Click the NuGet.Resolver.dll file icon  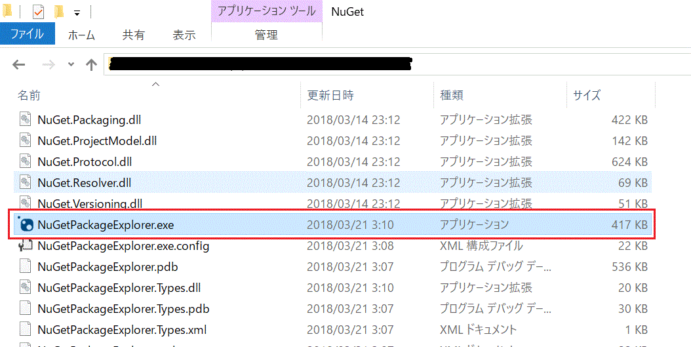26,182
